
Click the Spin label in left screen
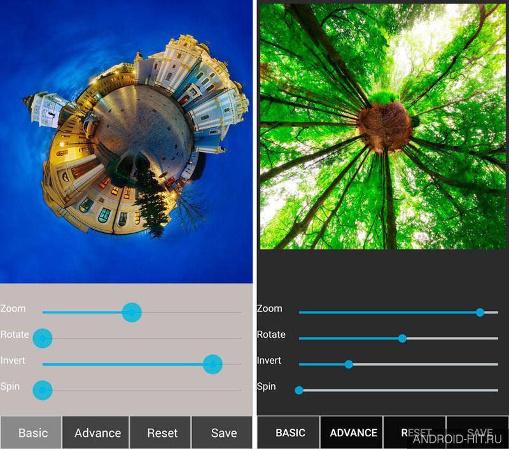pos(10,387)
